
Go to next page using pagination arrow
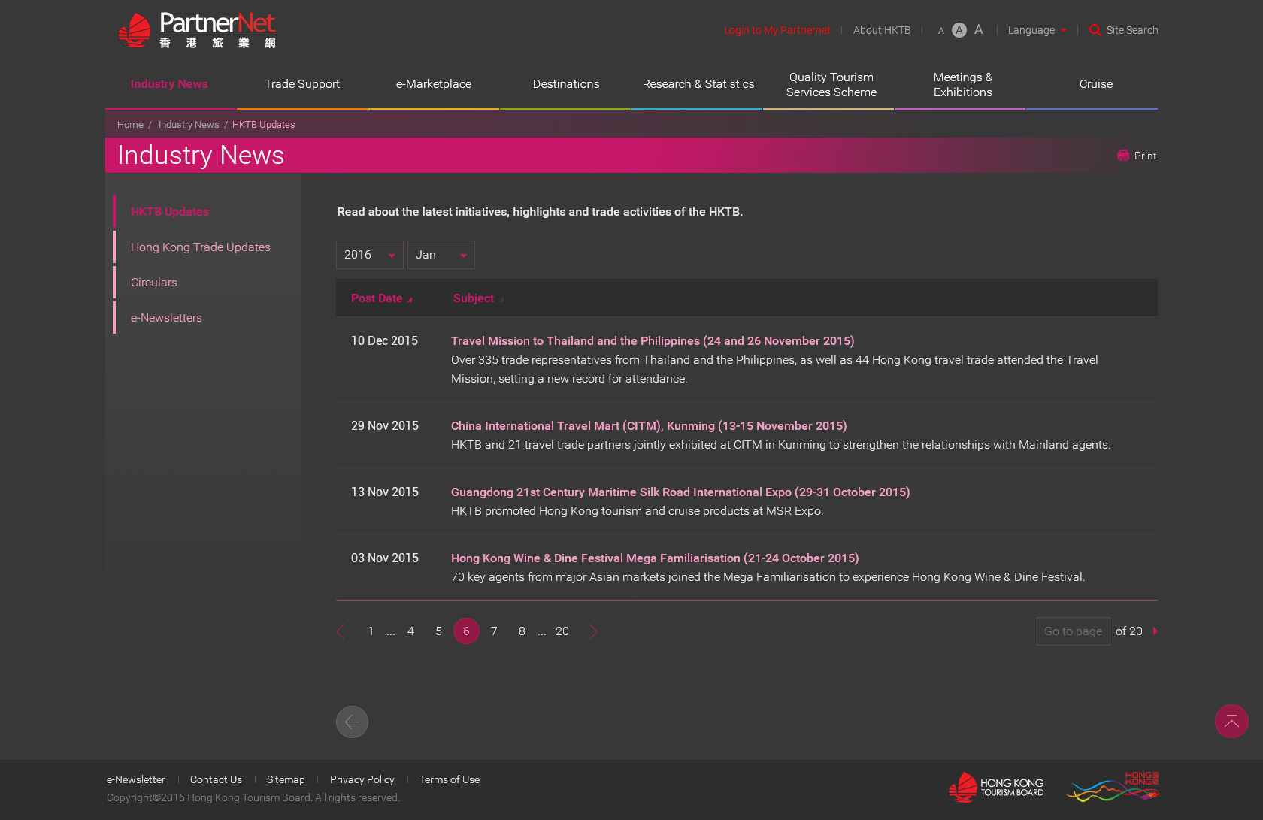(594, 631)
